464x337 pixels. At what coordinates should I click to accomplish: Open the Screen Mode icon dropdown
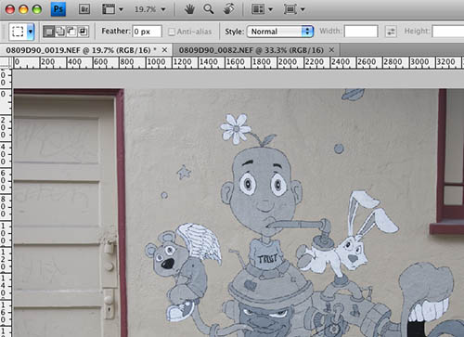click(x=294, y=9)
